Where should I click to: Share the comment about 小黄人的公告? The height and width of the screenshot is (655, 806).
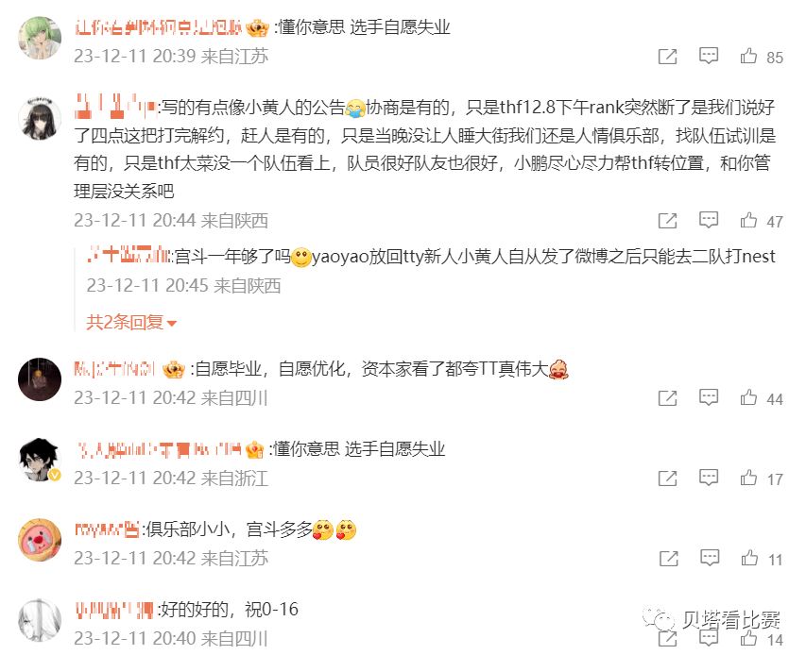tap(667, 221)
